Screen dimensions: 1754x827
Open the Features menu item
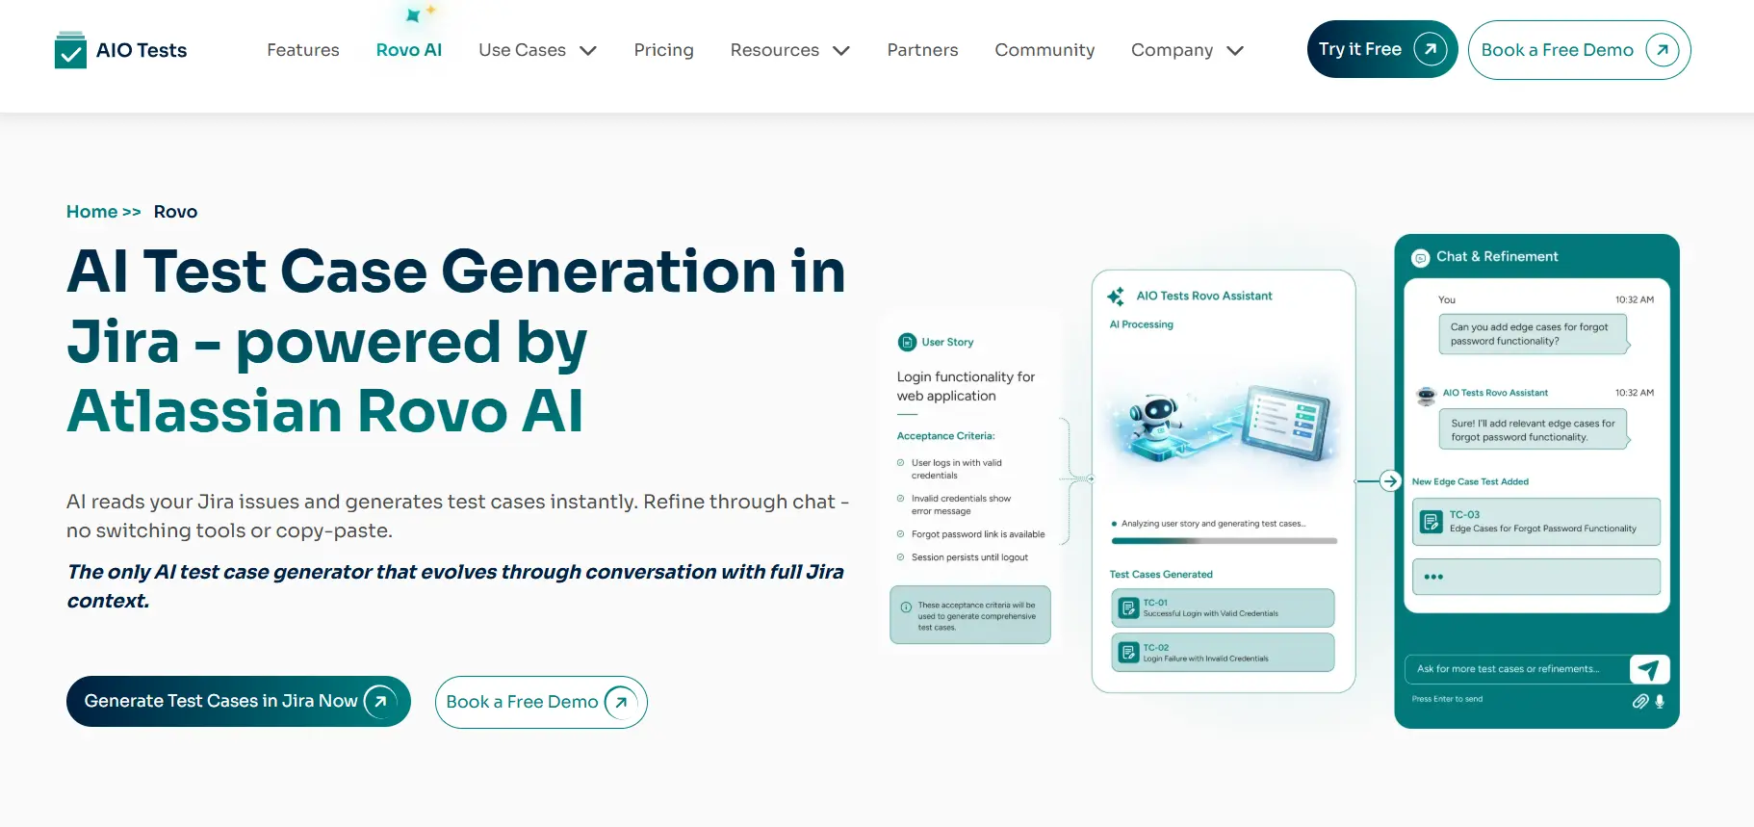point(303,50)
